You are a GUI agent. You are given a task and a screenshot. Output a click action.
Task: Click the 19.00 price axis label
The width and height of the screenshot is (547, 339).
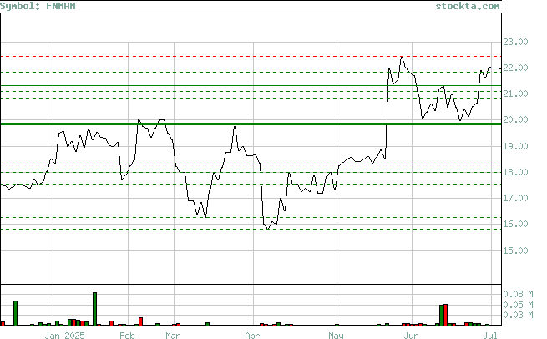pos(515,146)
